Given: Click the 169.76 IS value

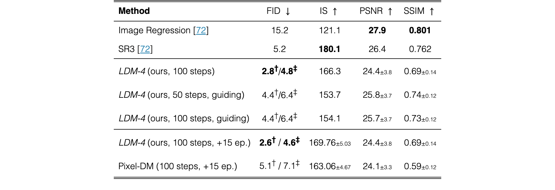Looking at the screenshot, I should click(330, 143).
